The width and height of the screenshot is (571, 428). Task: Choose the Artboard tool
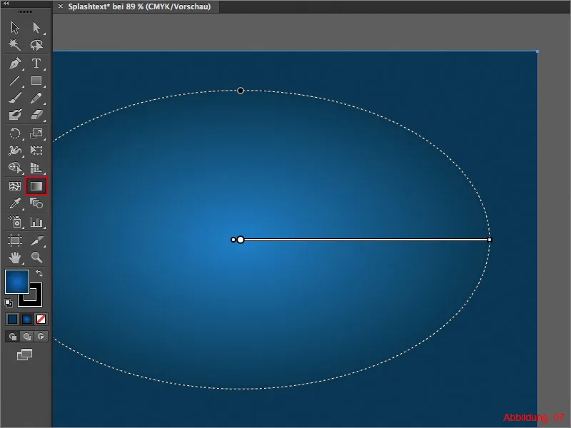pos(15,240)
